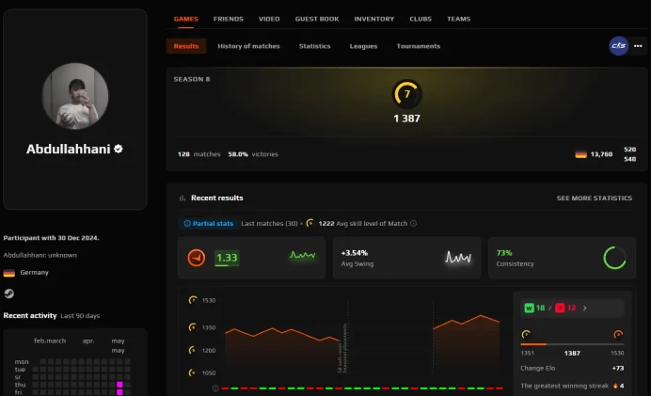Click the Partial stats label

209,223
